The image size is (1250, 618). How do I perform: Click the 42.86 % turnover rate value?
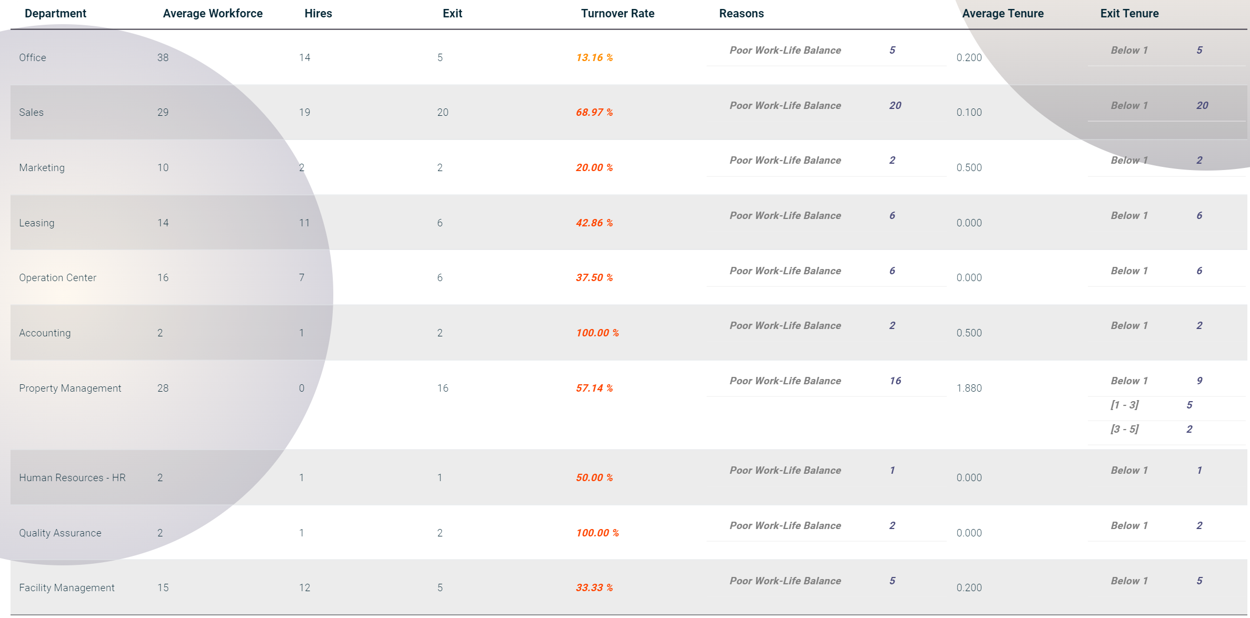click(x=594, y=223)
